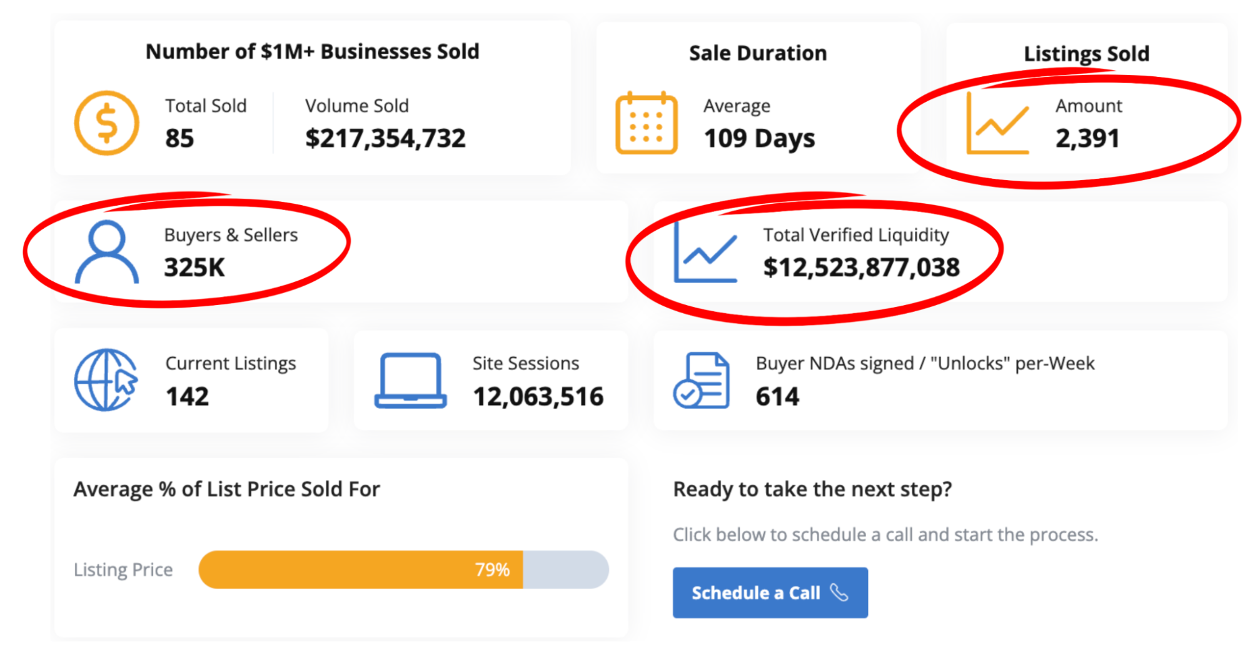Click the Site Sessions label
The width and height of the screenshot is (1250, 662).
coord(526,363)
